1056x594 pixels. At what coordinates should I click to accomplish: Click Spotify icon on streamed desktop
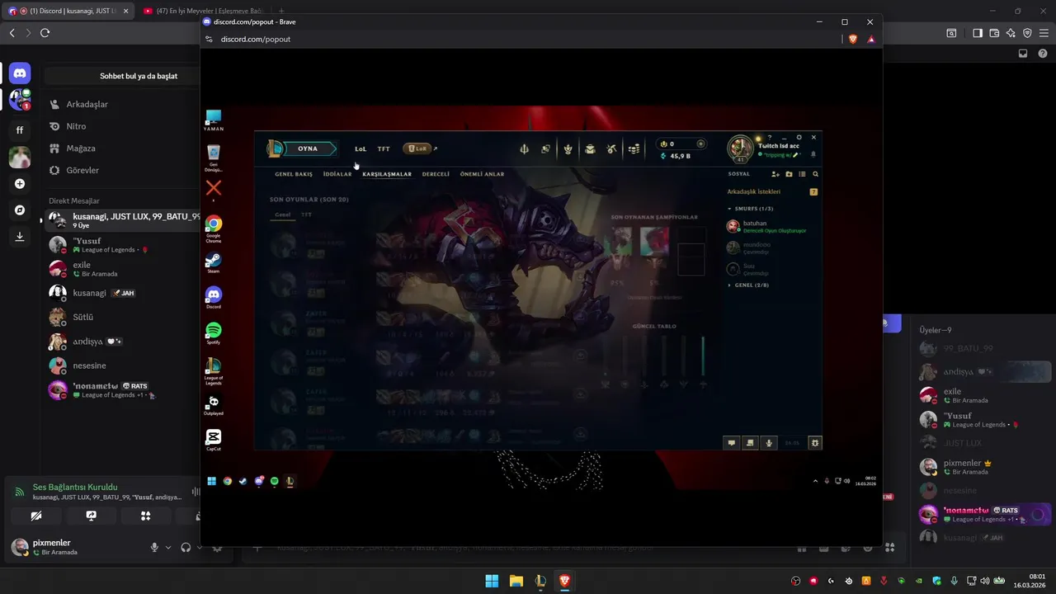click(x=213, y=332)
